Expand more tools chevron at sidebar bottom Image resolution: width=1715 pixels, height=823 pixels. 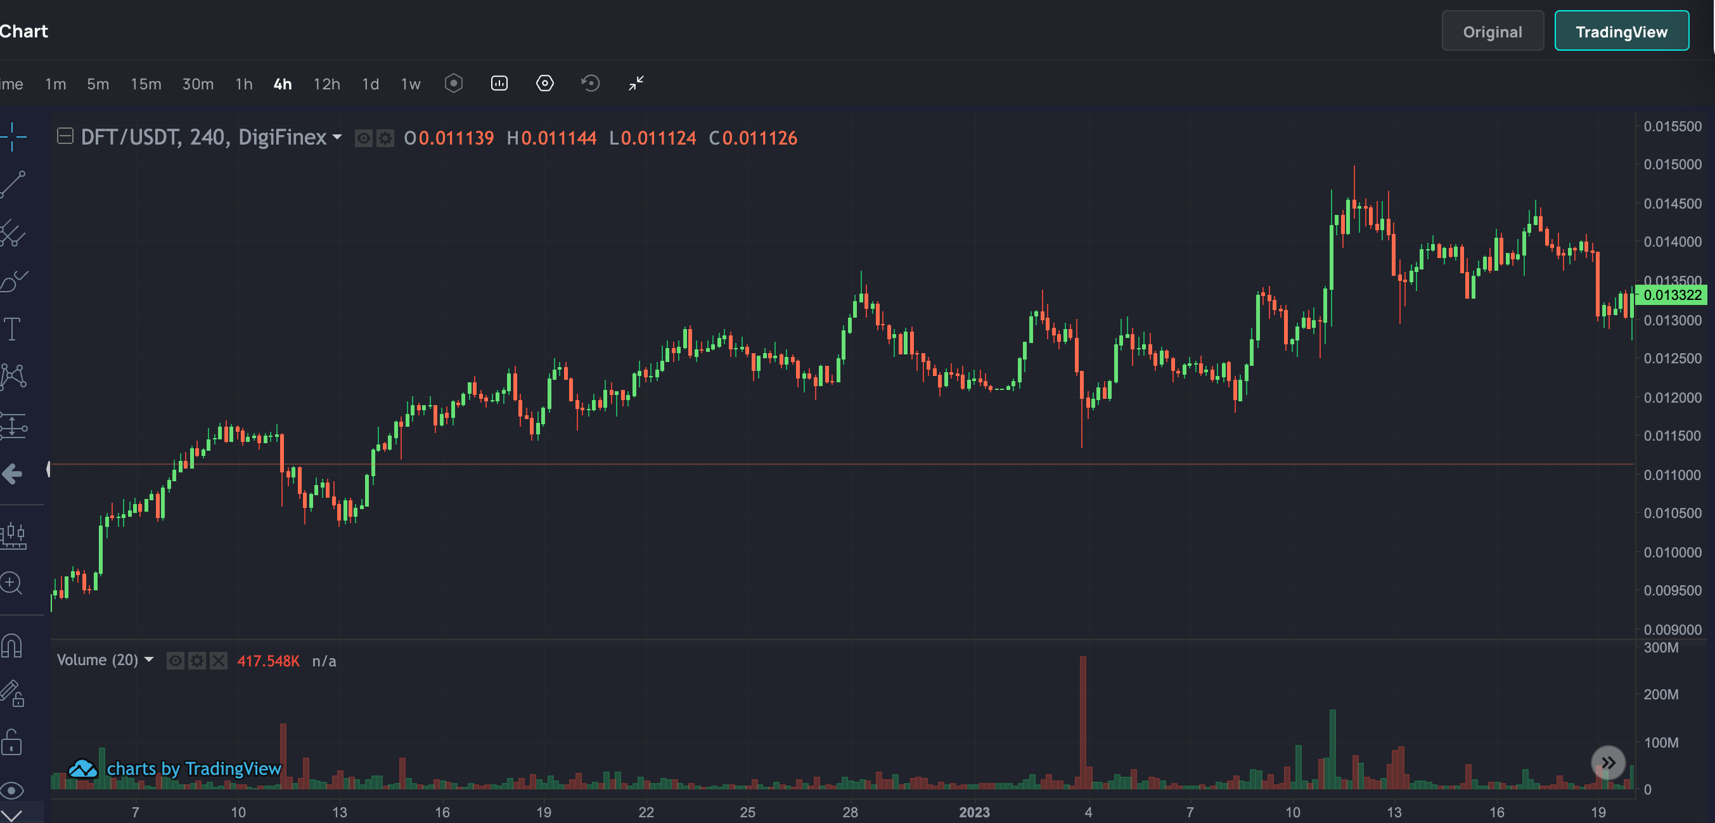(x=12, y=815)
